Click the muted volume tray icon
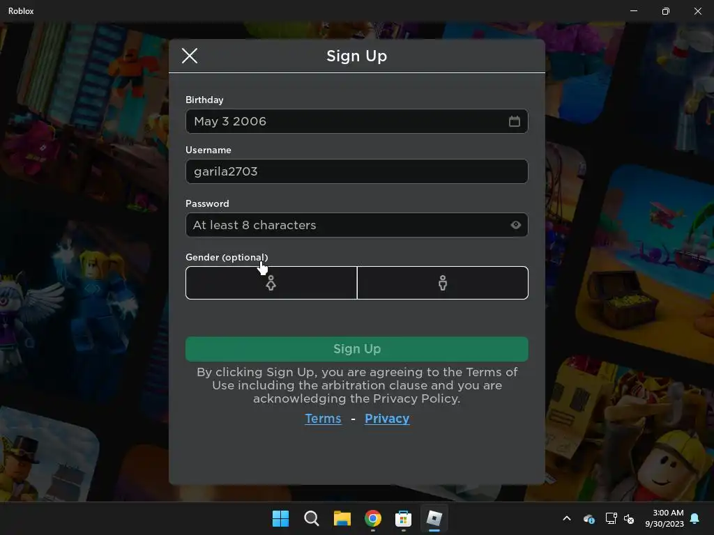The width and height of the screenshot is (714, 535). click(x=629, y=518)
